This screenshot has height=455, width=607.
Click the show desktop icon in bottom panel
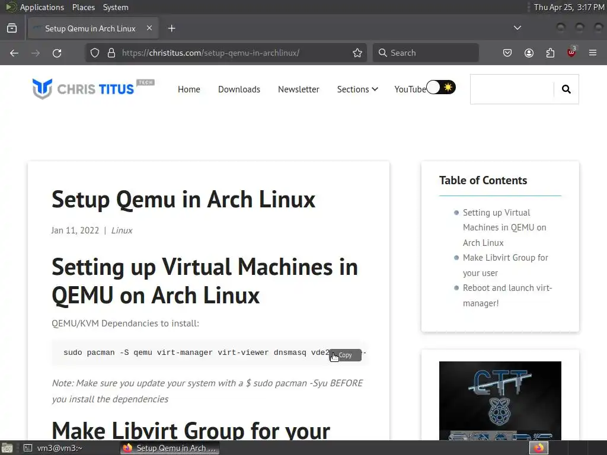7,448
